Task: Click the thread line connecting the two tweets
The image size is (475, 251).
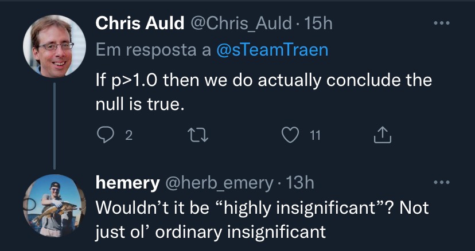Action: tap(54, 125)
